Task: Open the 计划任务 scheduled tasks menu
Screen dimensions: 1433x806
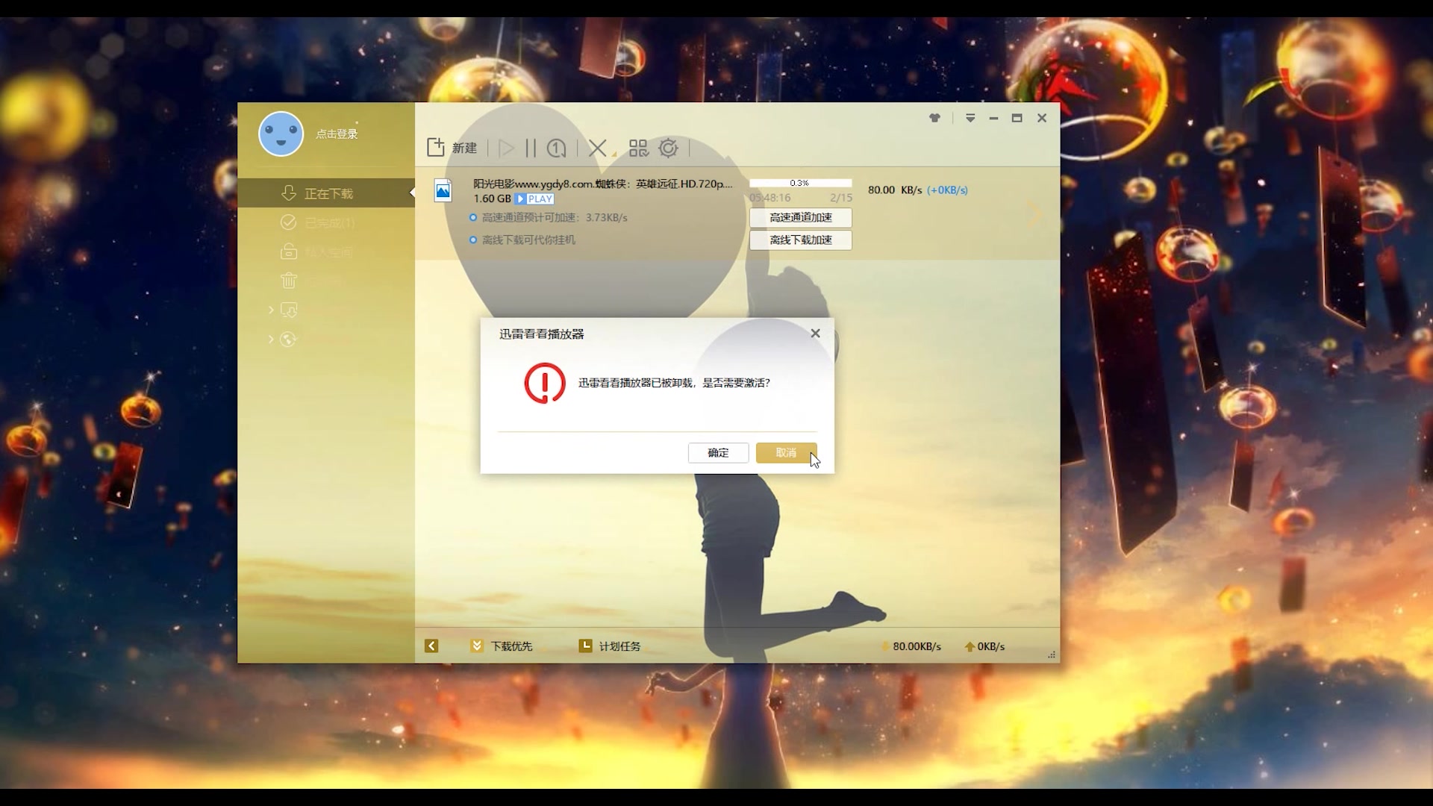Action: pyautogui.click(x=610, y=646)
